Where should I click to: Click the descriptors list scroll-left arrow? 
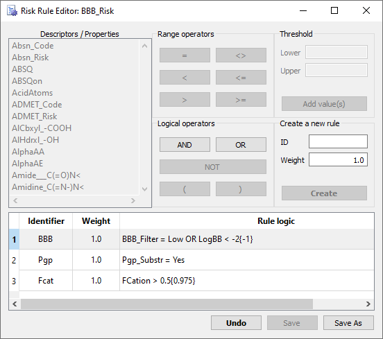point(15,200)
